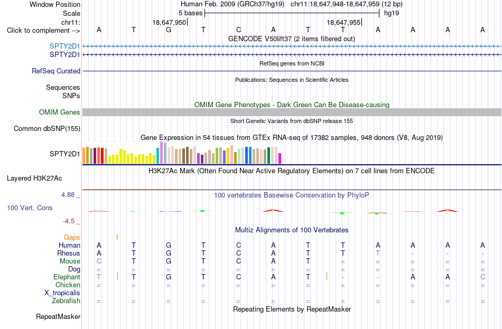
Task: Click the Scale label on the left
Action: 71,13
